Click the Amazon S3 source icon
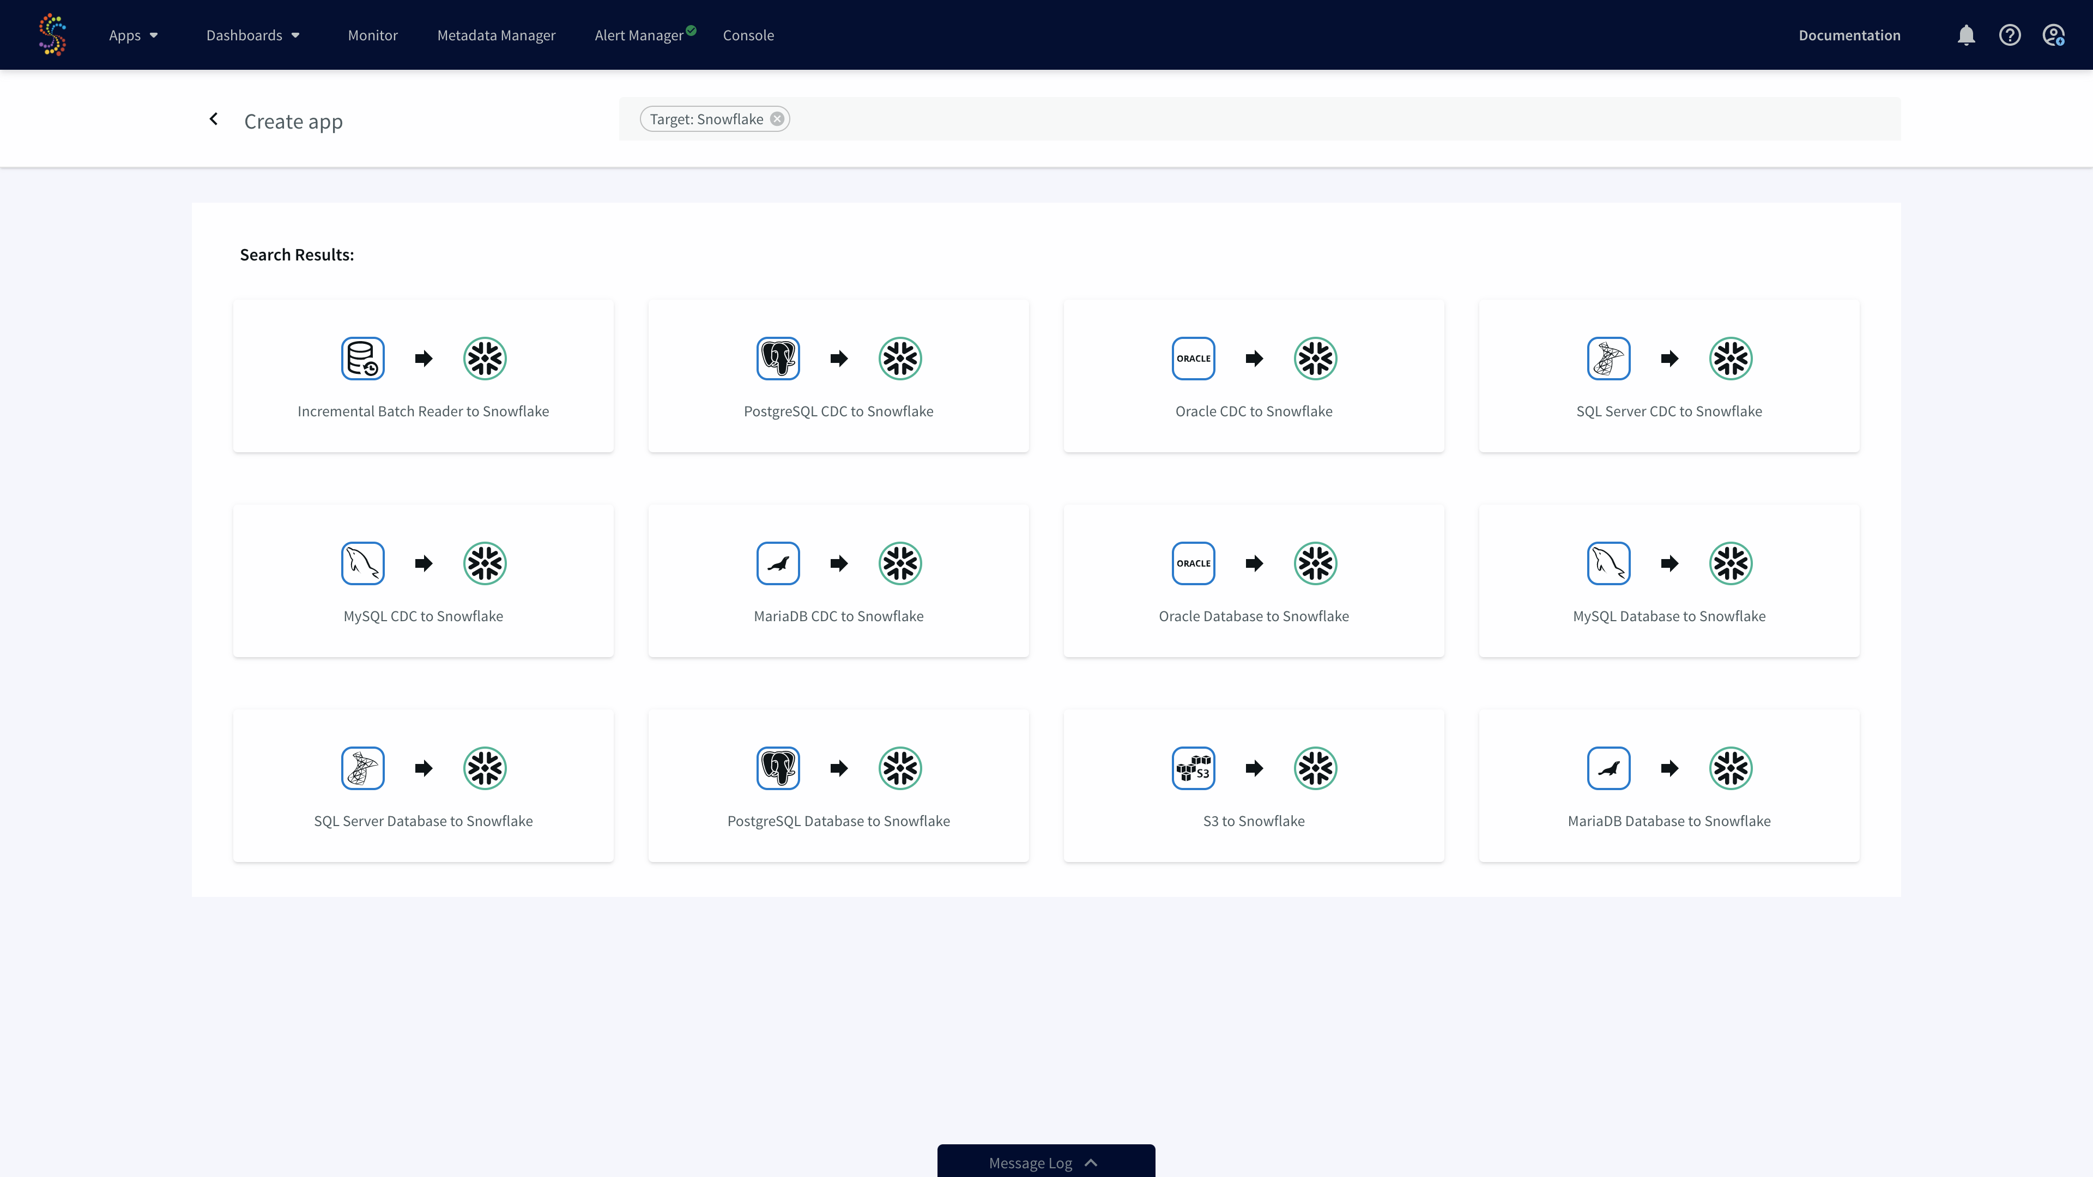Screen dimensions: 2093x1177 pos(1194,768)
